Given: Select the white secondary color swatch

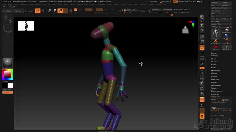Looking at the screenshot, I should point(10,86).
